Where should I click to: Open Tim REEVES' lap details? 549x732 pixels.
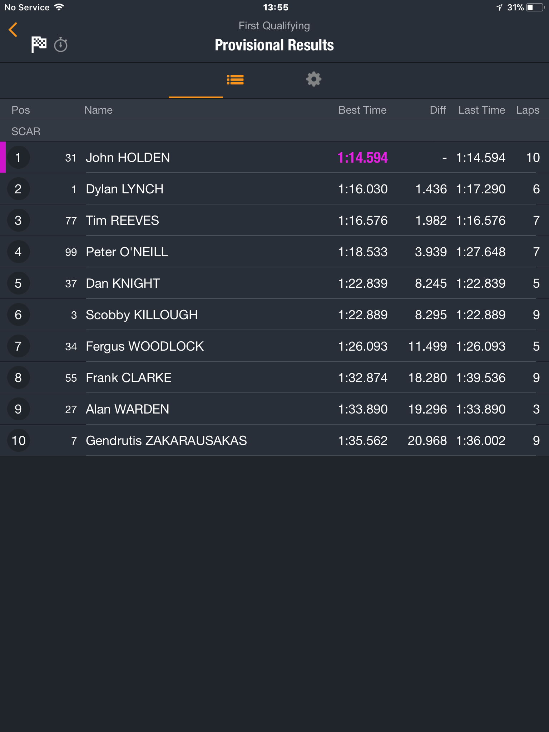pyautogui.click(x=274, y=221)
